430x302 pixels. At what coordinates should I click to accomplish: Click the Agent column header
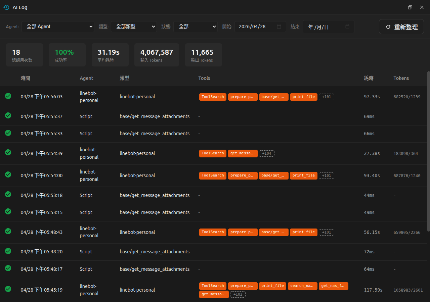point(86,78)
